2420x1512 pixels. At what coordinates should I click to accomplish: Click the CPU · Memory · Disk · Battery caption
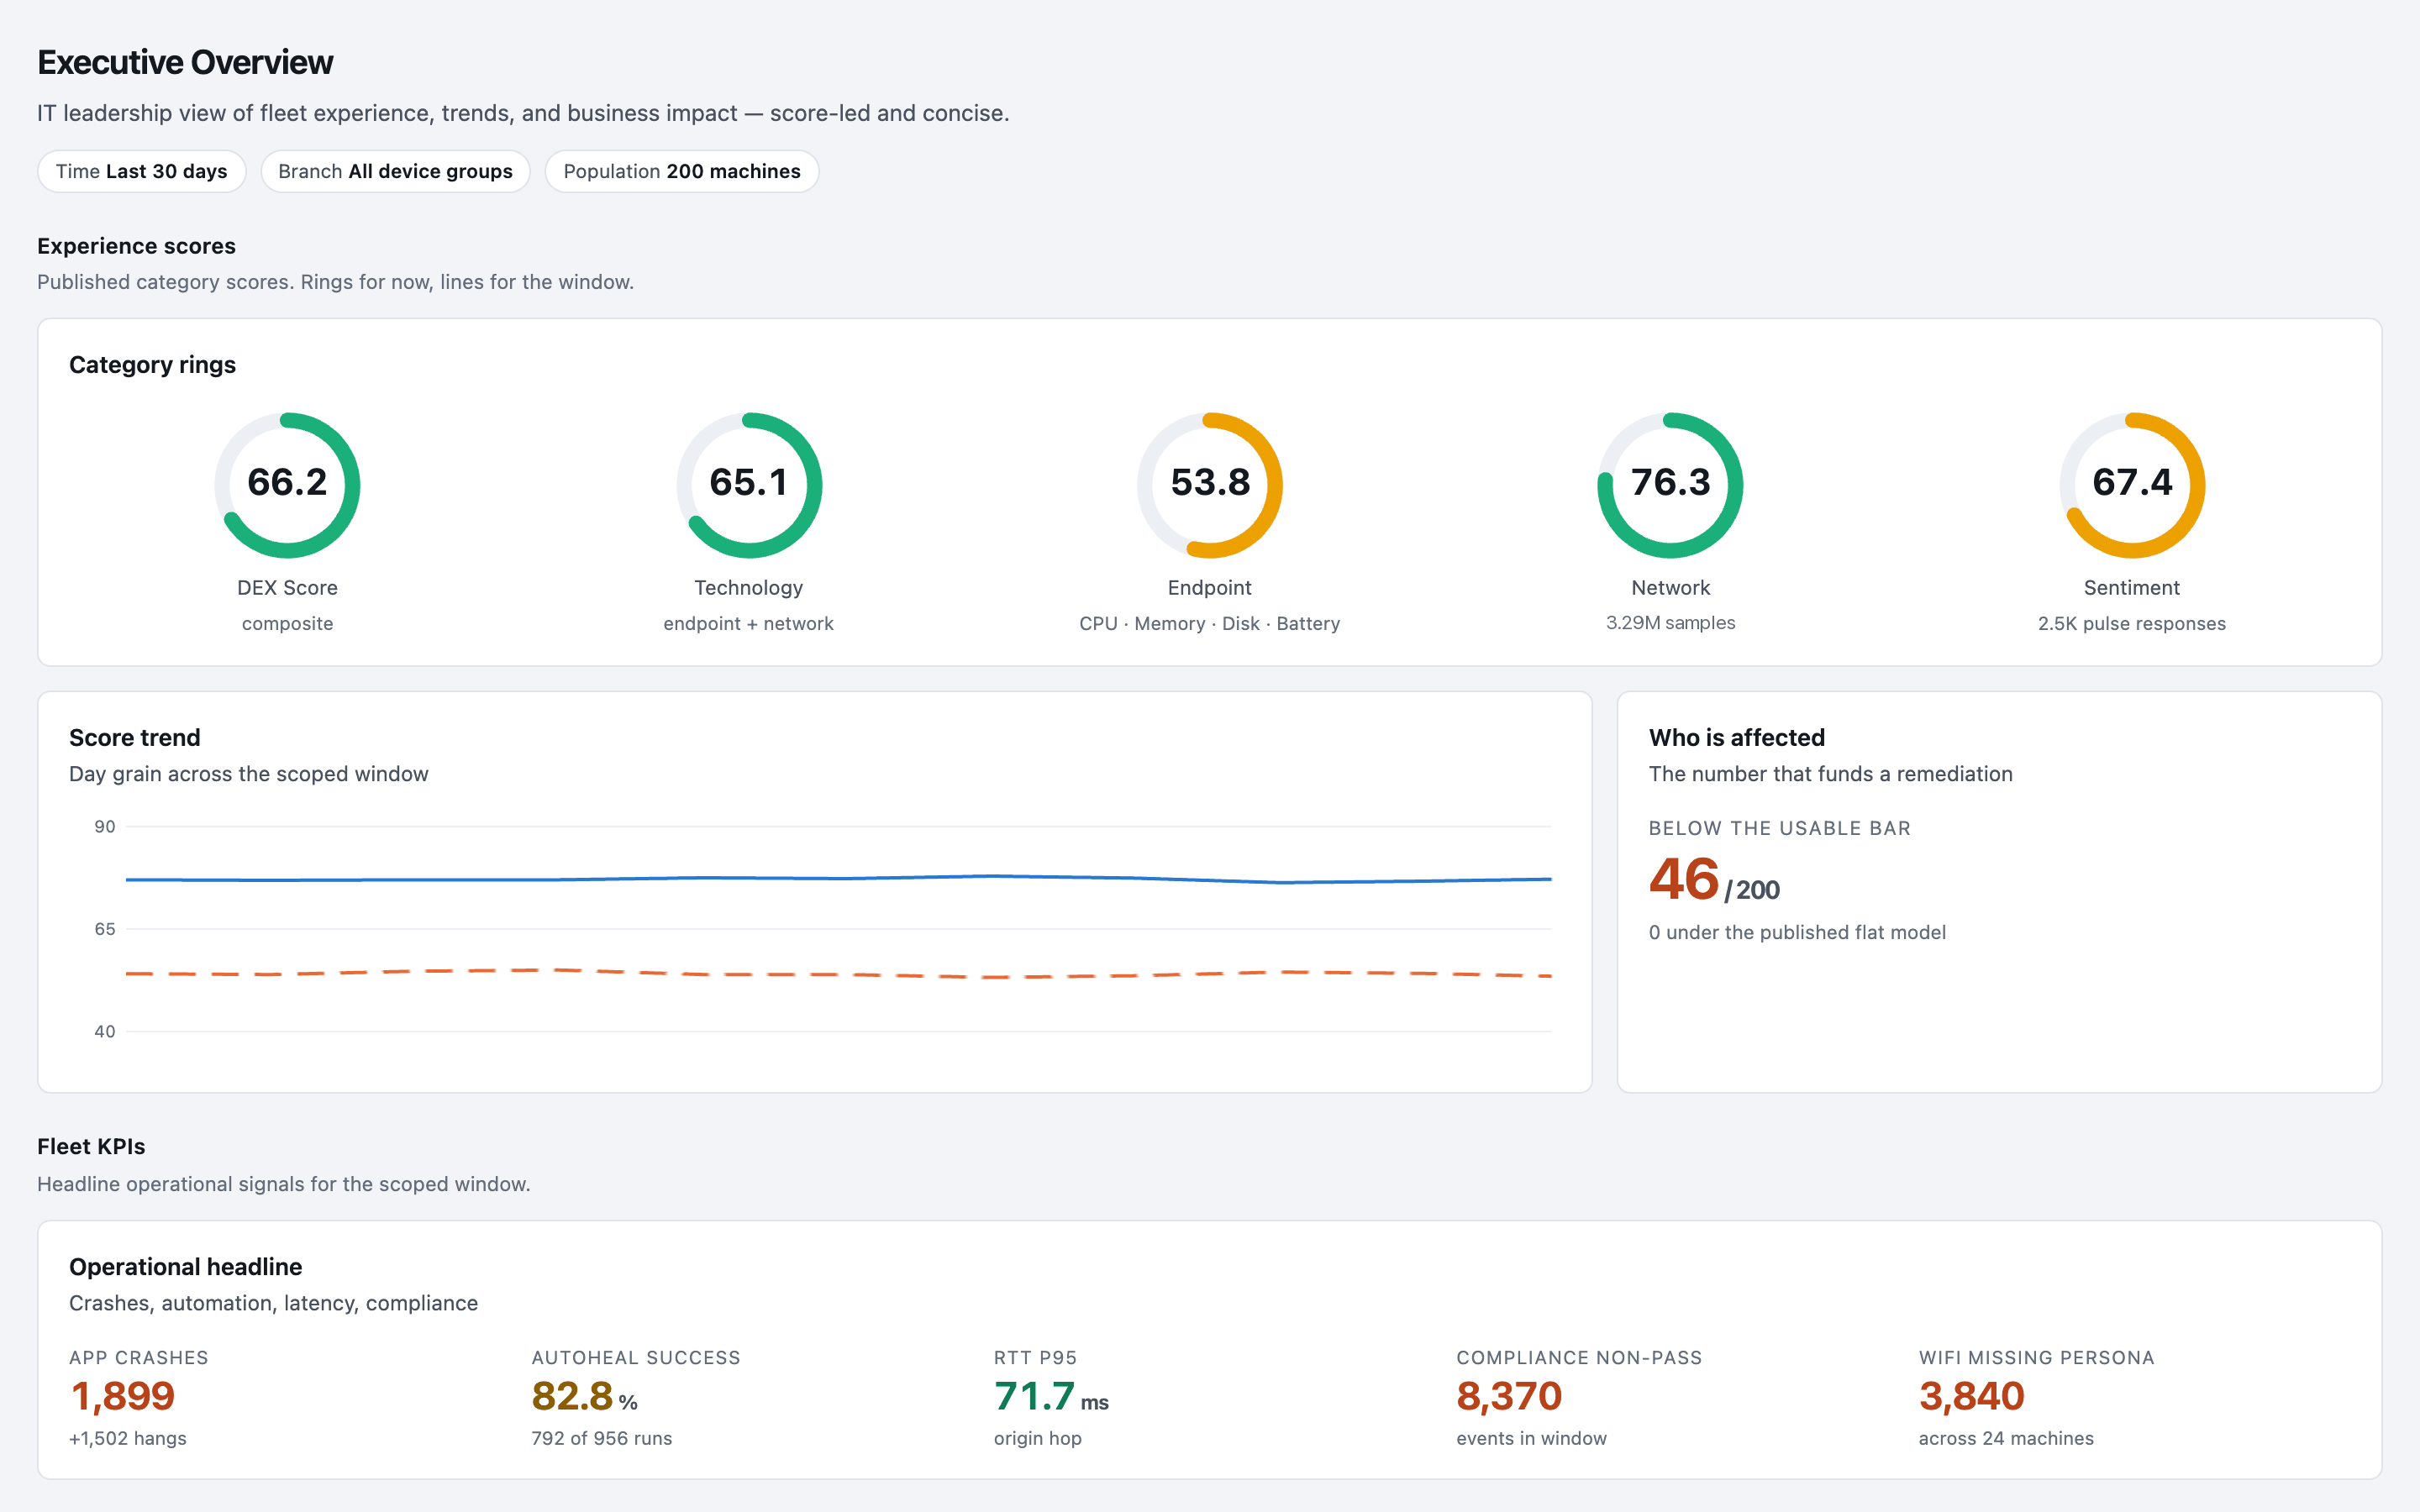tap(1210, 624)
